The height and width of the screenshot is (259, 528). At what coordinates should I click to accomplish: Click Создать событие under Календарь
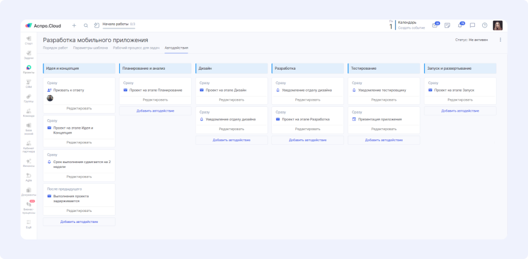click(411, 28)
